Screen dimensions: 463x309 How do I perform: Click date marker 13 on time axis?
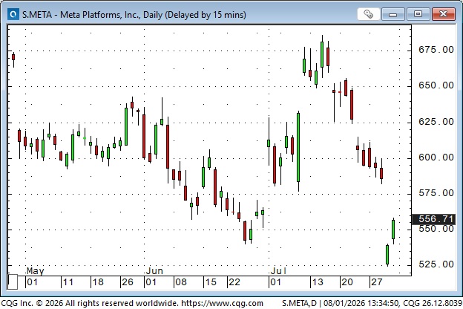(318, 282)
